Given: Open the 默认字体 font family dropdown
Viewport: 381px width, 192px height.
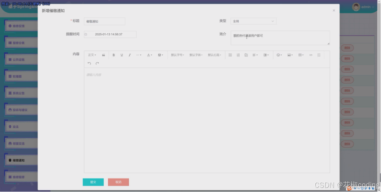Looking at the screenshot, I should coord(196,55).
